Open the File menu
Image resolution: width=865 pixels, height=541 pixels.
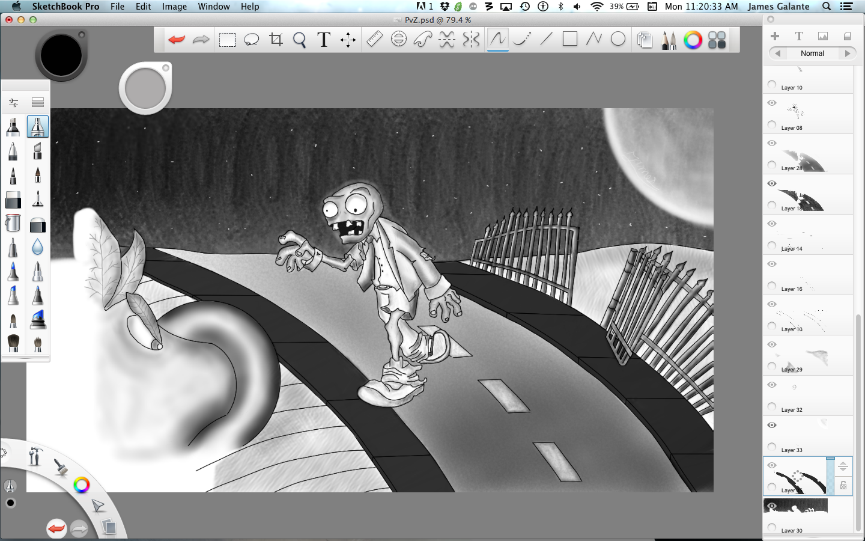117,7
